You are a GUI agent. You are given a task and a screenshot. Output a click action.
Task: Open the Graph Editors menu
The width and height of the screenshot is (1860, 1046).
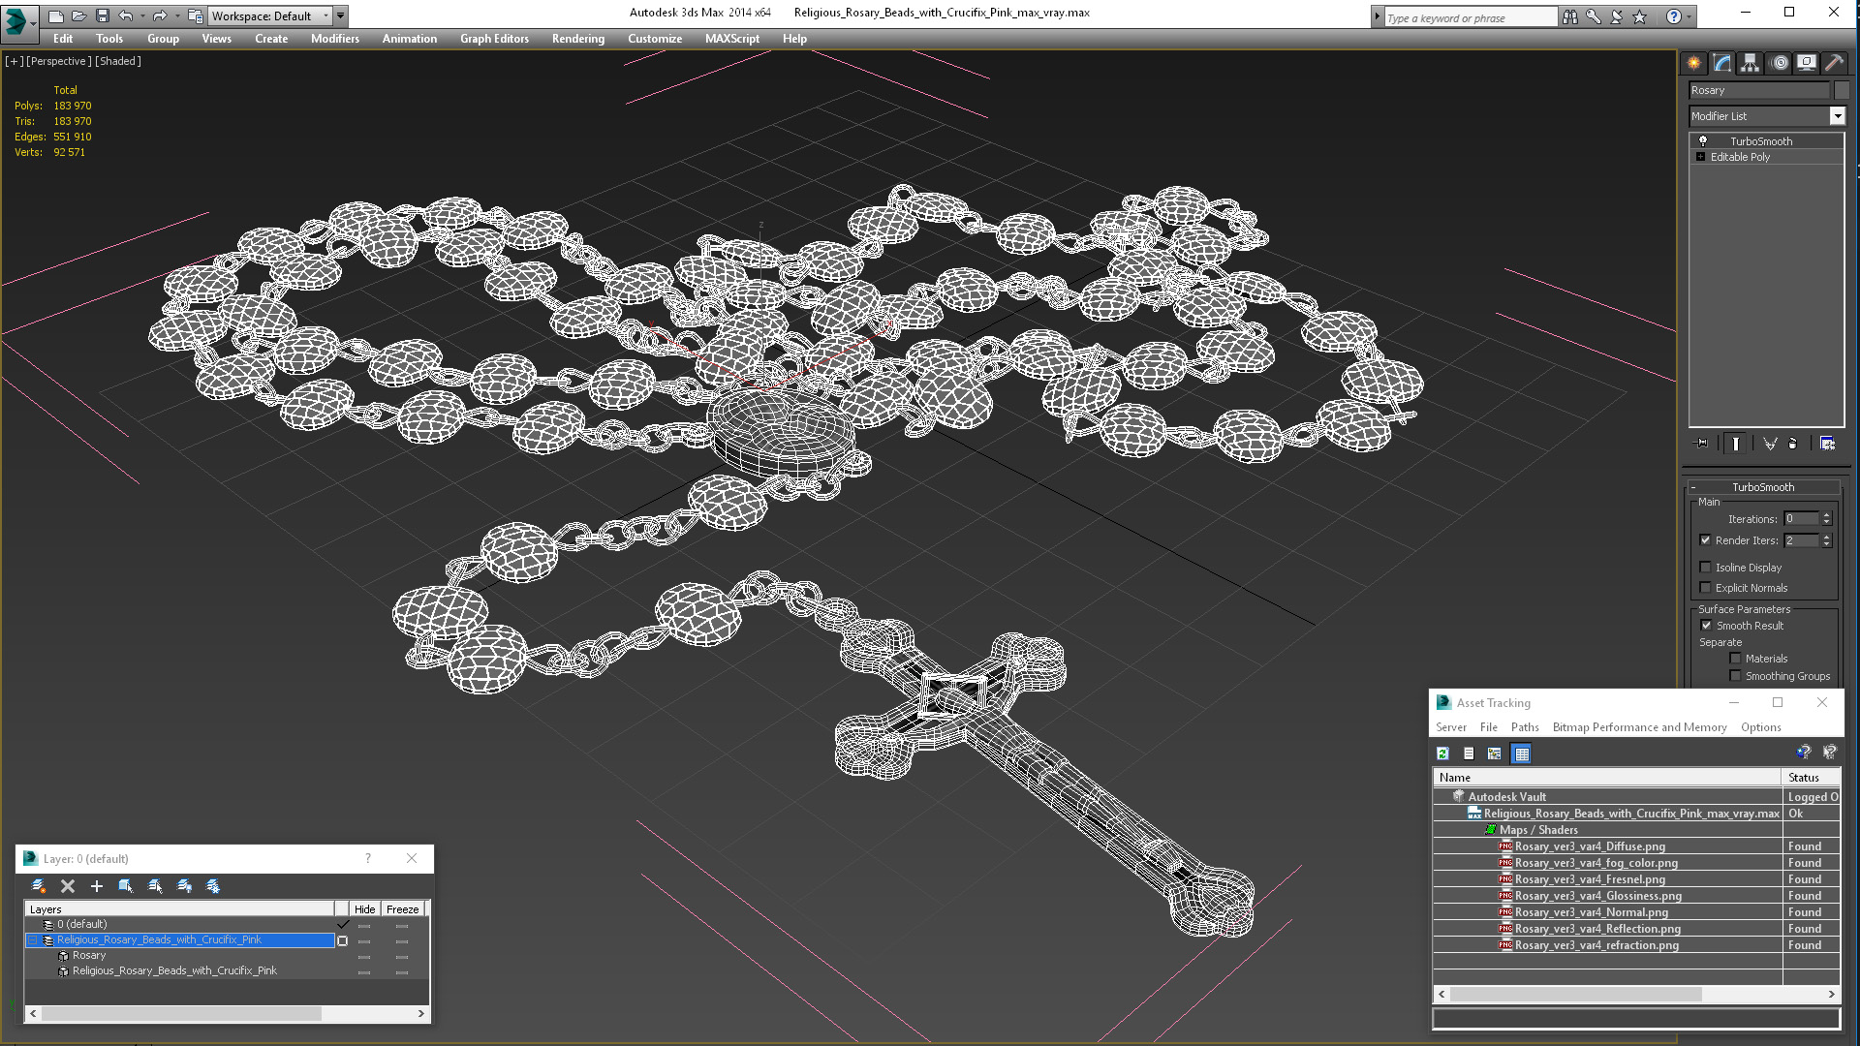[494, 39]
